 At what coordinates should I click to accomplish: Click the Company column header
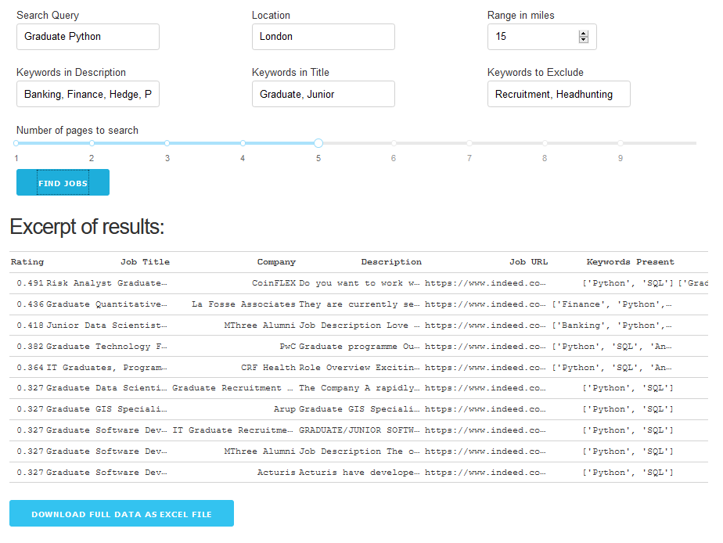276,262
